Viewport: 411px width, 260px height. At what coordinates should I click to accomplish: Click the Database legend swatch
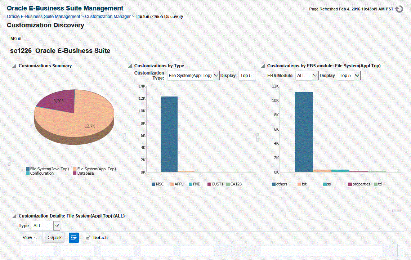coord(75,173)
